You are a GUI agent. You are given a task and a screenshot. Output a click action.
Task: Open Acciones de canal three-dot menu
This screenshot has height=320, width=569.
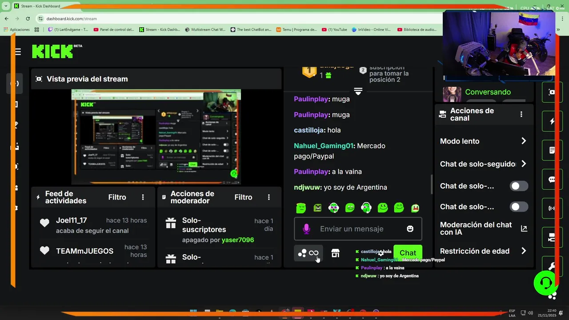[521, 114]
